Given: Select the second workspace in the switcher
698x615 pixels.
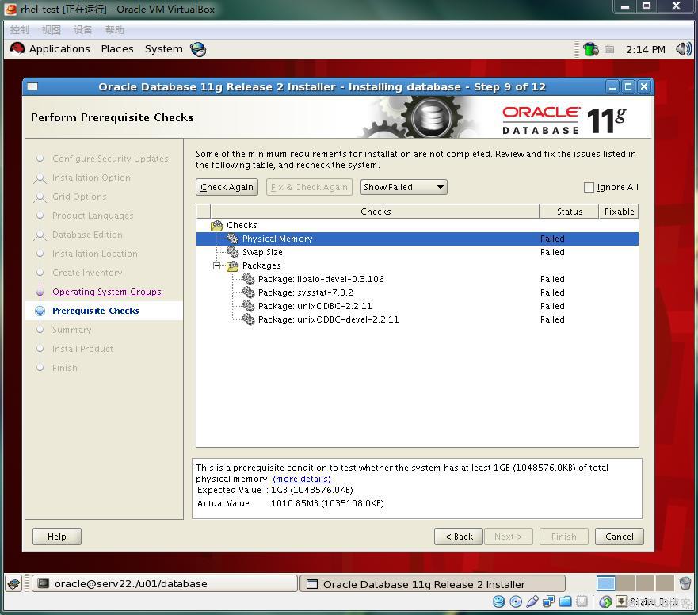Looking at the screenshot, I should (x=625, y=583).
